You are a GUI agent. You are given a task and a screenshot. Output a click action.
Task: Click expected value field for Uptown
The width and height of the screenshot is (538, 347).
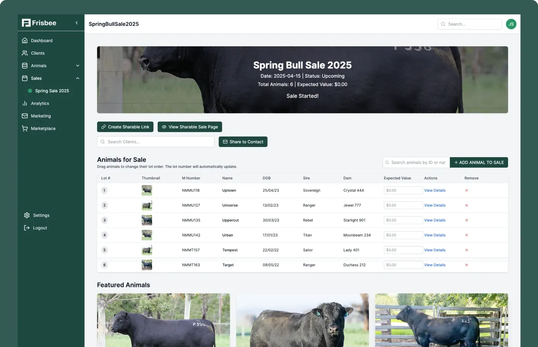(403, 191)
